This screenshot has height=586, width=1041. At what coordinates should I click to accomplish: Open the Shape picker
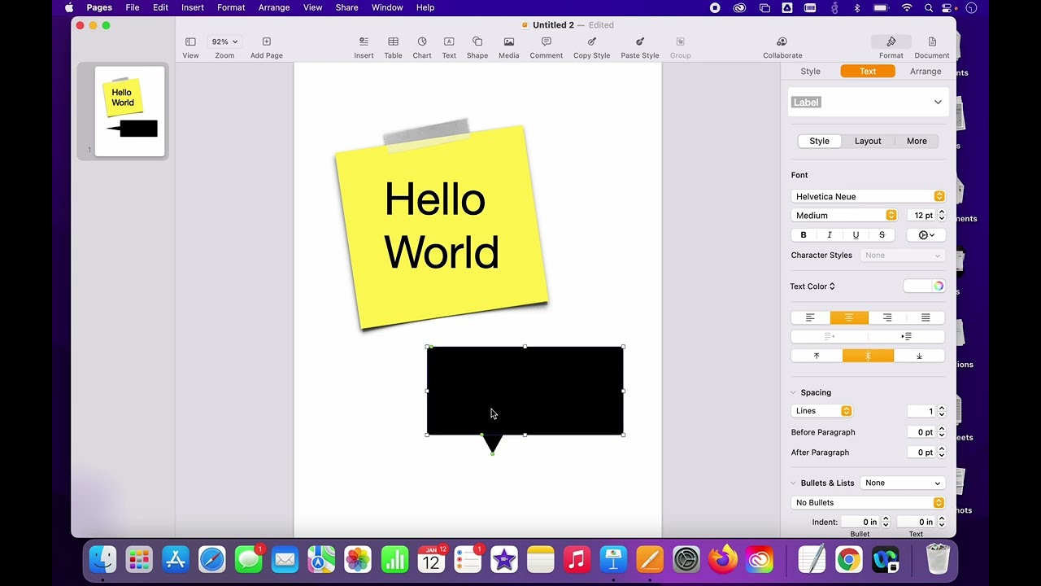(477, 47)
